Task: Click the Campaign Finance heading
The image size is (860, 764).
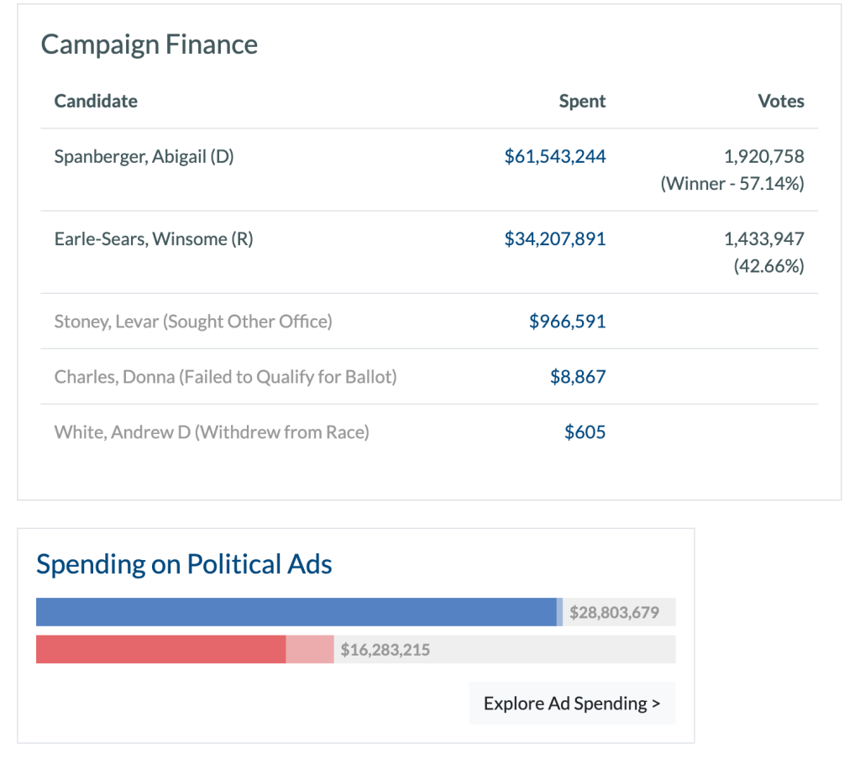Action: tap(149, 44)
